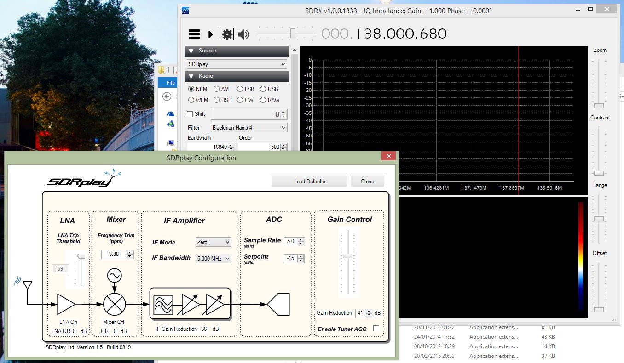Click the 138.000.680 frequency display
This screenshot has width=624, height=363.
384,34
